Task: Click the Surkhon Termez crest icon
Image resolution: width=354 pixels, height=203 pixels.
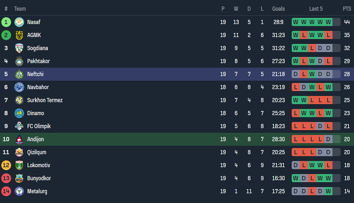Action: 19,100
